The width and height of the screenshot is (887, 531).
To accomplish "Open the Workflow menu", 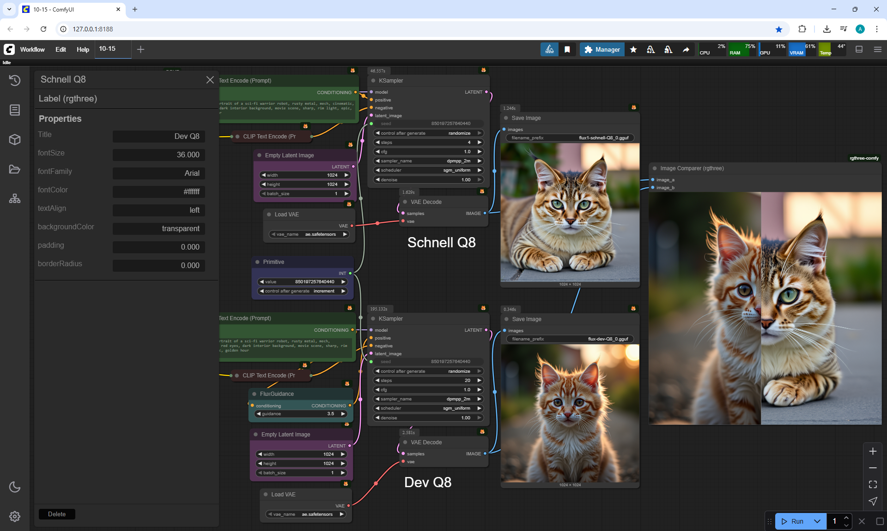I will (x=32, y=49).
